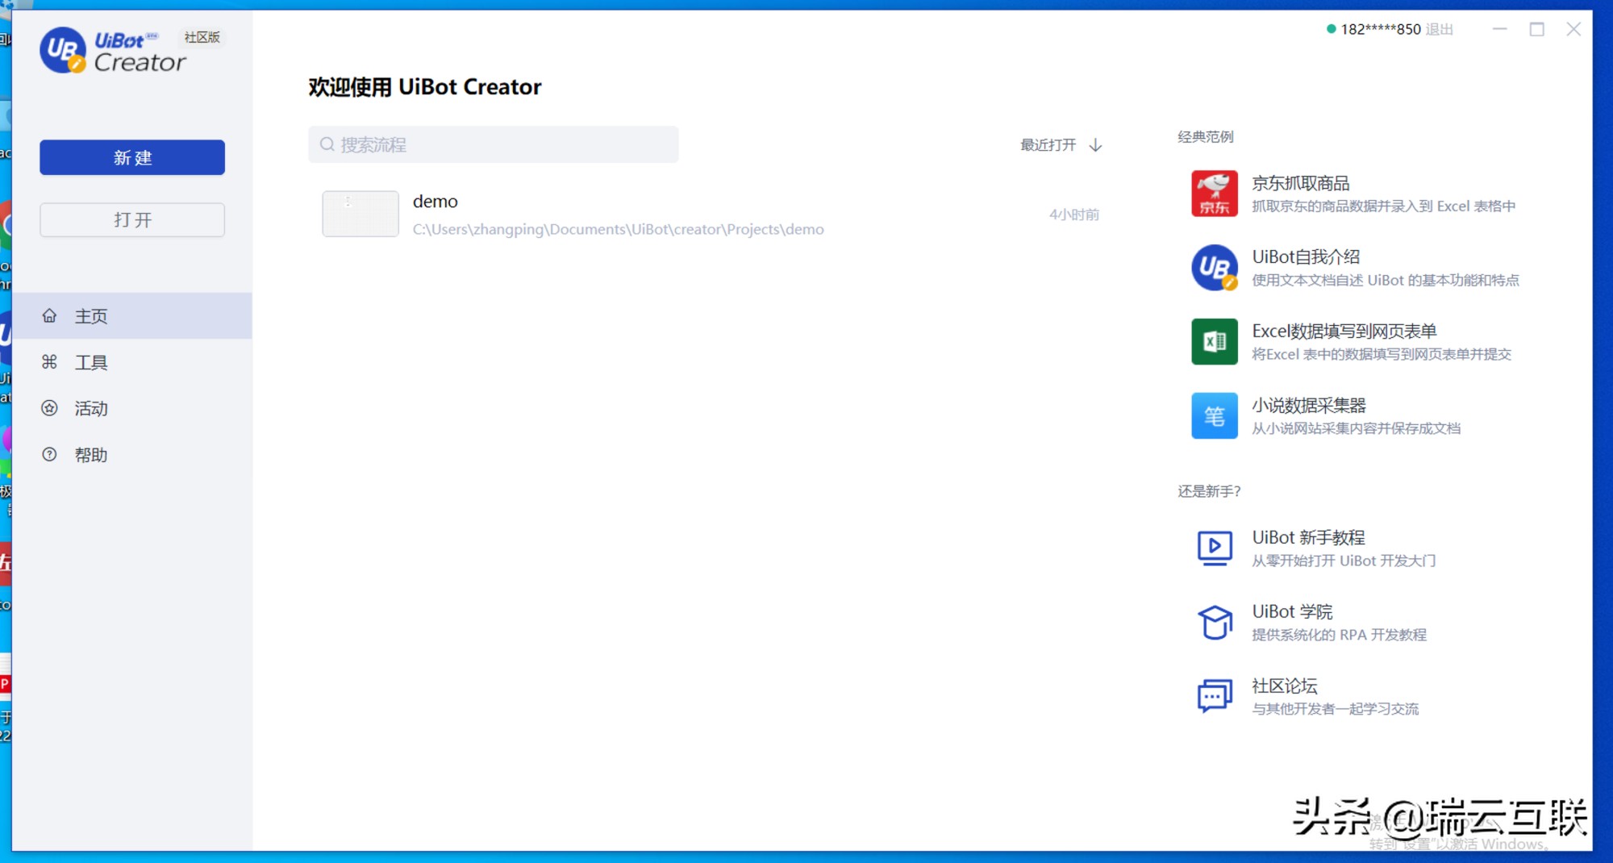Viewport: 1613px width, 863px height.
Task: Click description 抓取京东的商品数据并录入到 Excel 表格中
Action: tap(1383, 206)
